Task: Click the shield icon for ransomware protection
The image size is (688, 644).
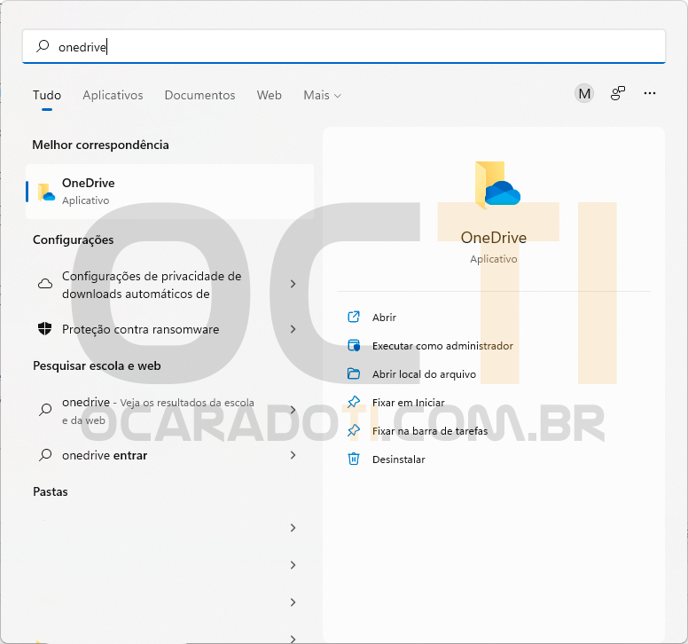Action: 44,328
